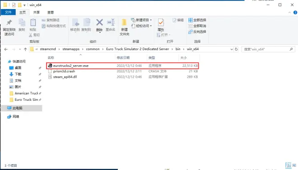Screen dimensions: 298x170
Task: Click win_x64 in the address path
Action: pyautogui.click(x=193, y=49)
